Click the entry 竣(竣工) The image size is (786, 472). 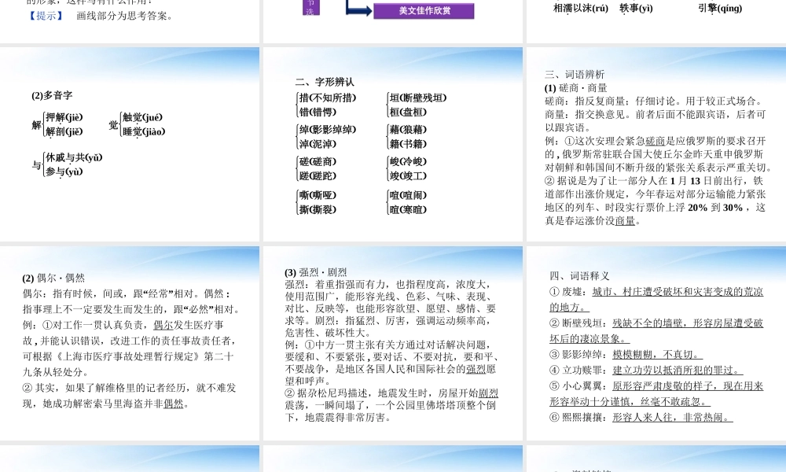click(408, 176)
